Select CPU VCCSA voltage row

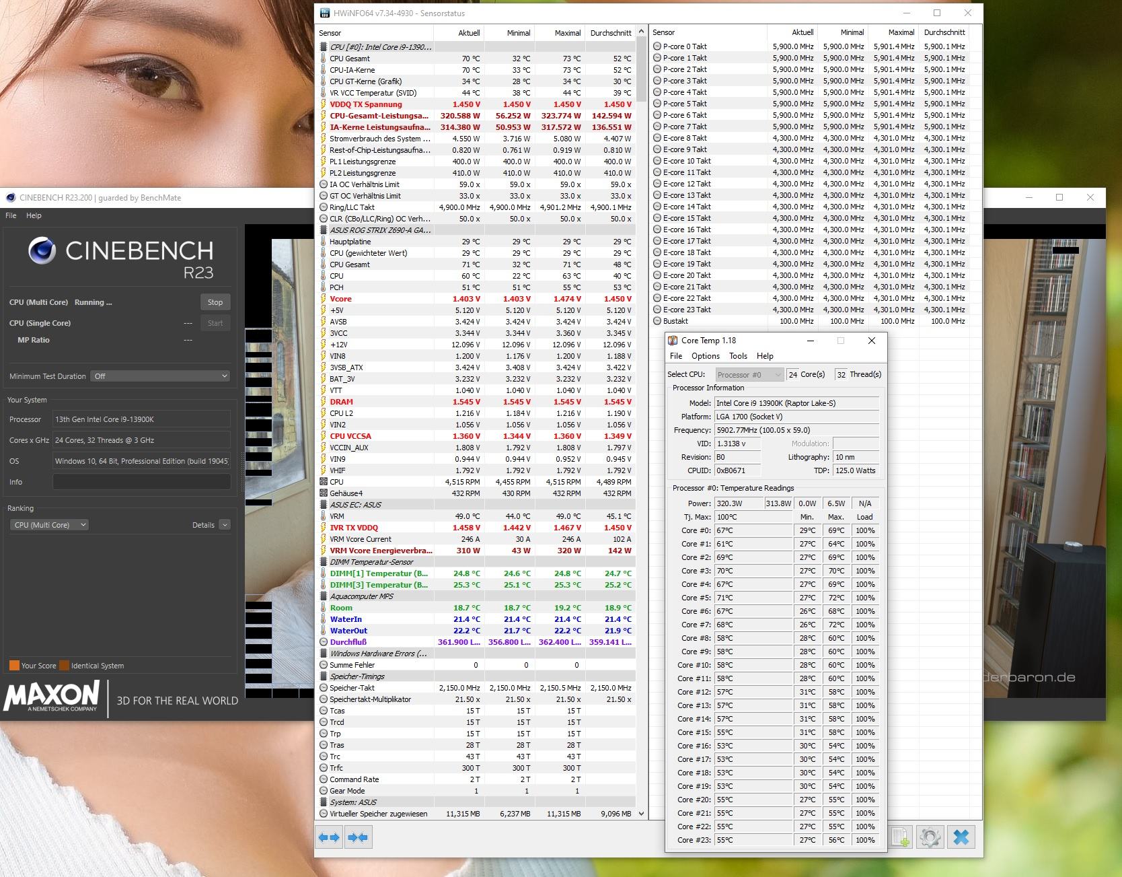(476, 436)
